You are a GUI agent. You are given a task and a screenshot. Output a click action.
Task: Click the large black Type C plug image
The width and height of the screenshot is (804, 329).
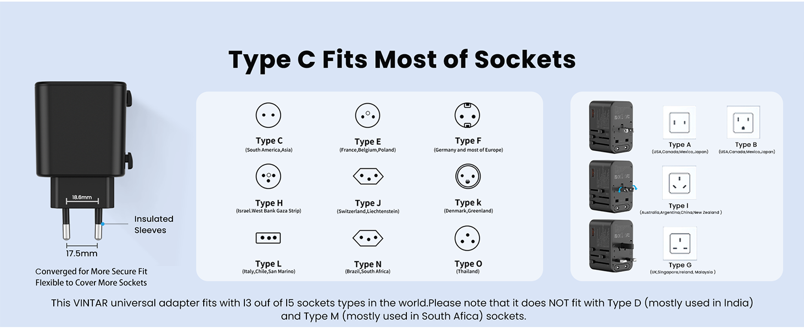[x=83, y=148]
